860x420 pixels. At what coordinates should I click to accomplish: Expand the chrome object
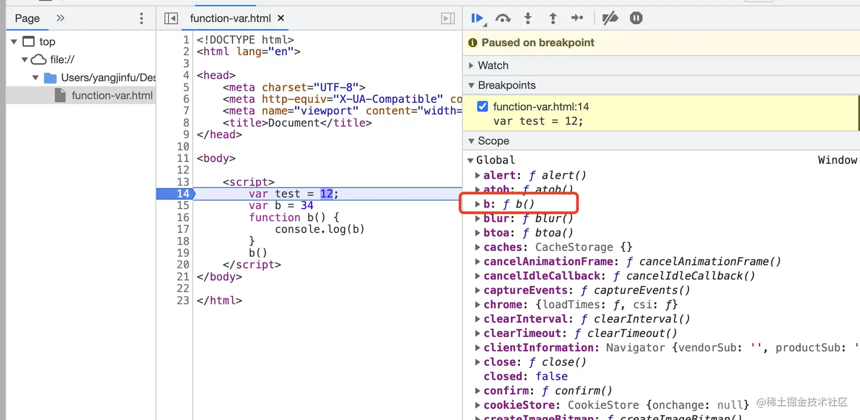coord(478,305)
